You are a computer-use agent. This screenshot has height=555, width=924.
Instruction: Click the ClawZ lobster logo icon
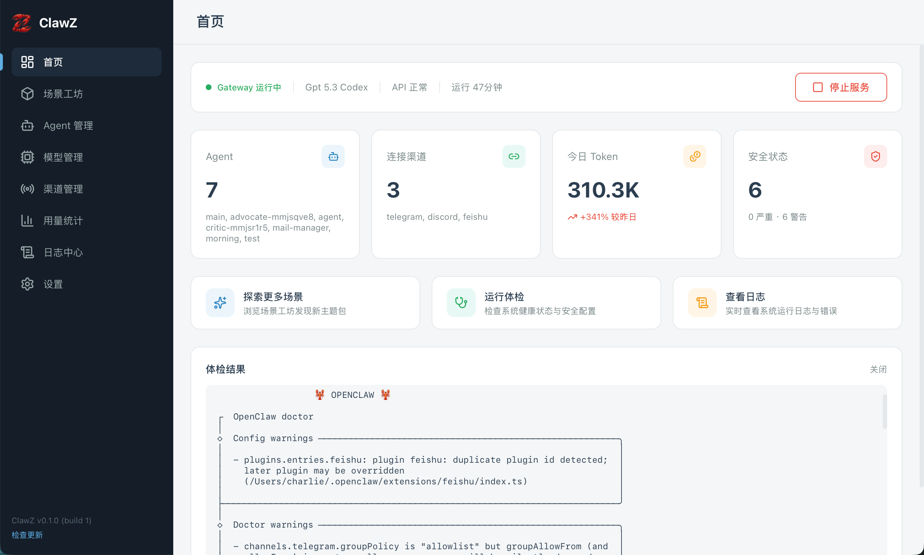click(21, 23)
